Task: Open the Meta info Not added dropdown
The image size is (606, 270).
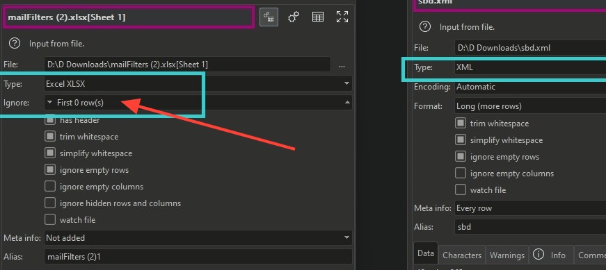Action: (x=198, y=238)
